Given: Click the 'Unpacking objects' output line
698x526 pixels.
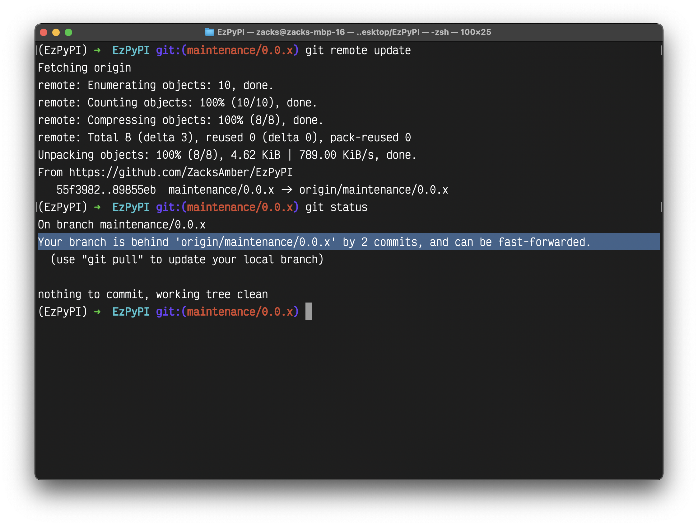Looking at the screenshot, I should 227,155.
